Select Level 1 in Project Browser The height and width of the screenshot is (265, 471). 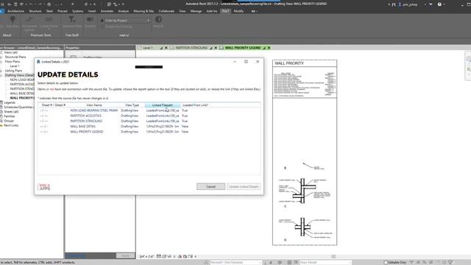[x=15, y=66]
